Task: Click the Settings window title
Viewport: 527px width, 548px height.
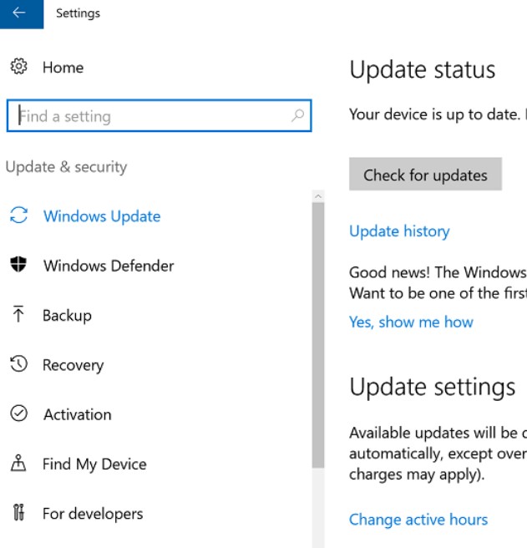Action: 78,13
